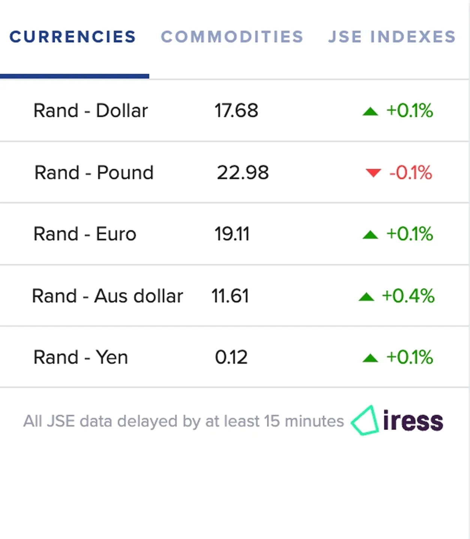The image size is (470, 539).
Task: Click the green up arrow for Rand - Yen
Action: tap(370, 358)
